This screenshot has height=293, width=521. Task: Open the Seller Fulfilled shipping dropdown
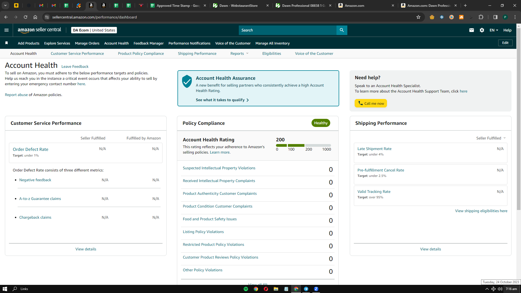(491, 138)
